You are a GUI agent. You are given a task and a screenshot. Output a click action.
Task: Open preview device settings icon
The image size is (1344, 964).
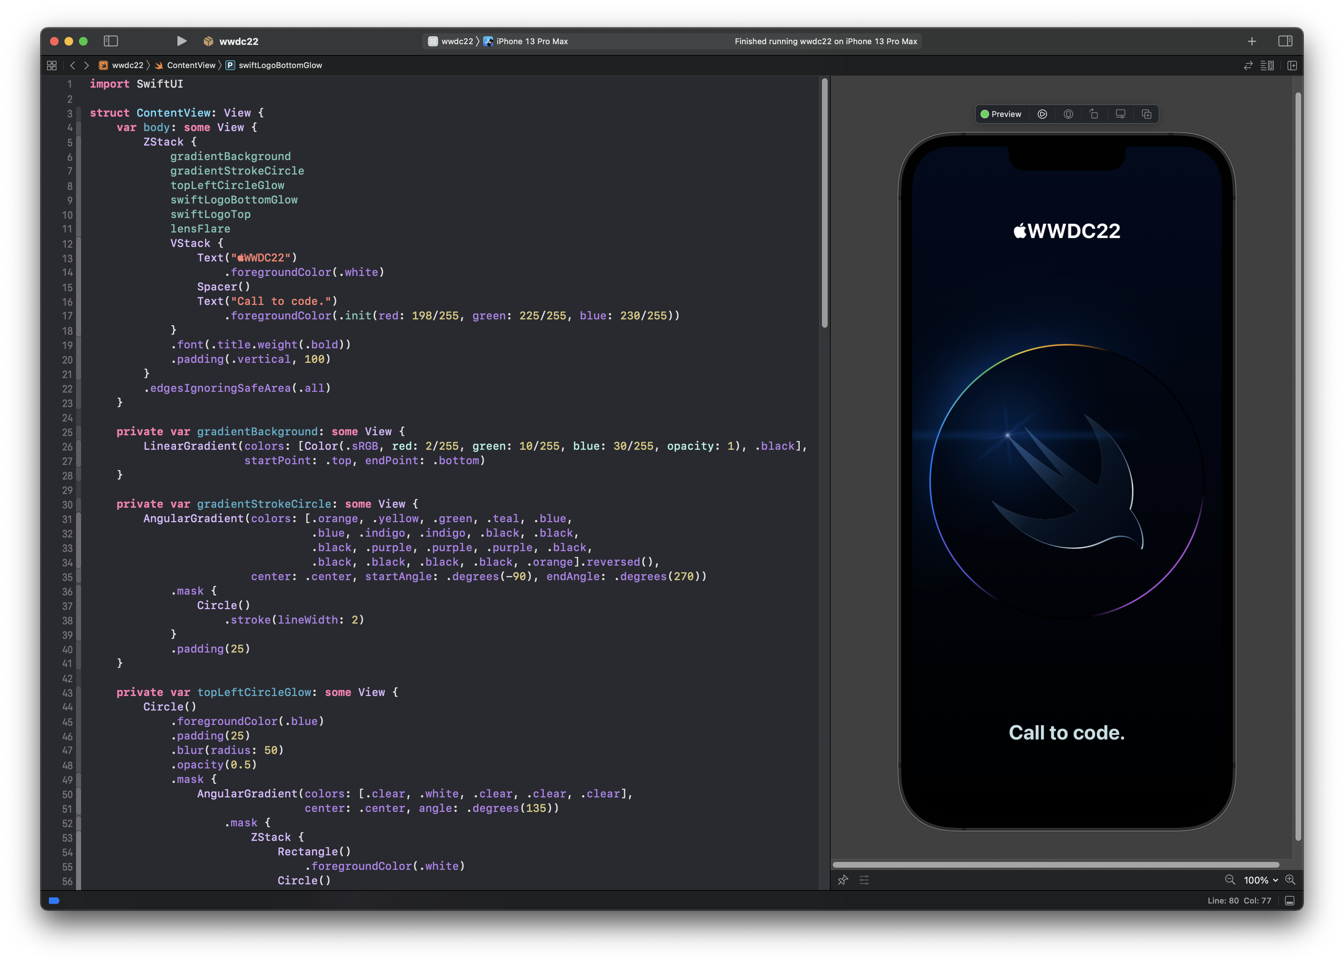1120,114
